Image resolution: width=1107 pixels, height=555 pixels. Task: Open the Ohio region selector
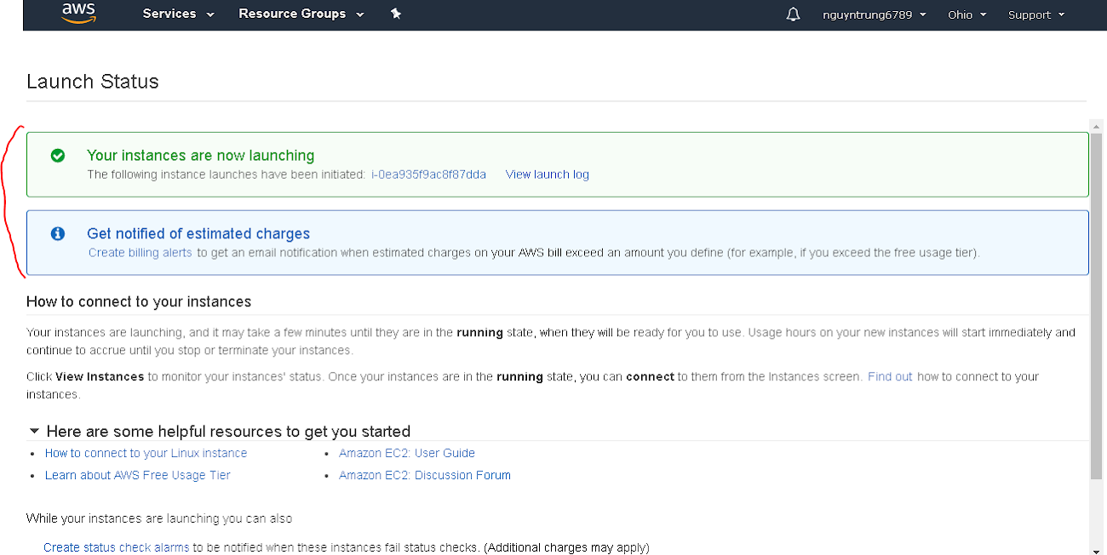(966, 15)
